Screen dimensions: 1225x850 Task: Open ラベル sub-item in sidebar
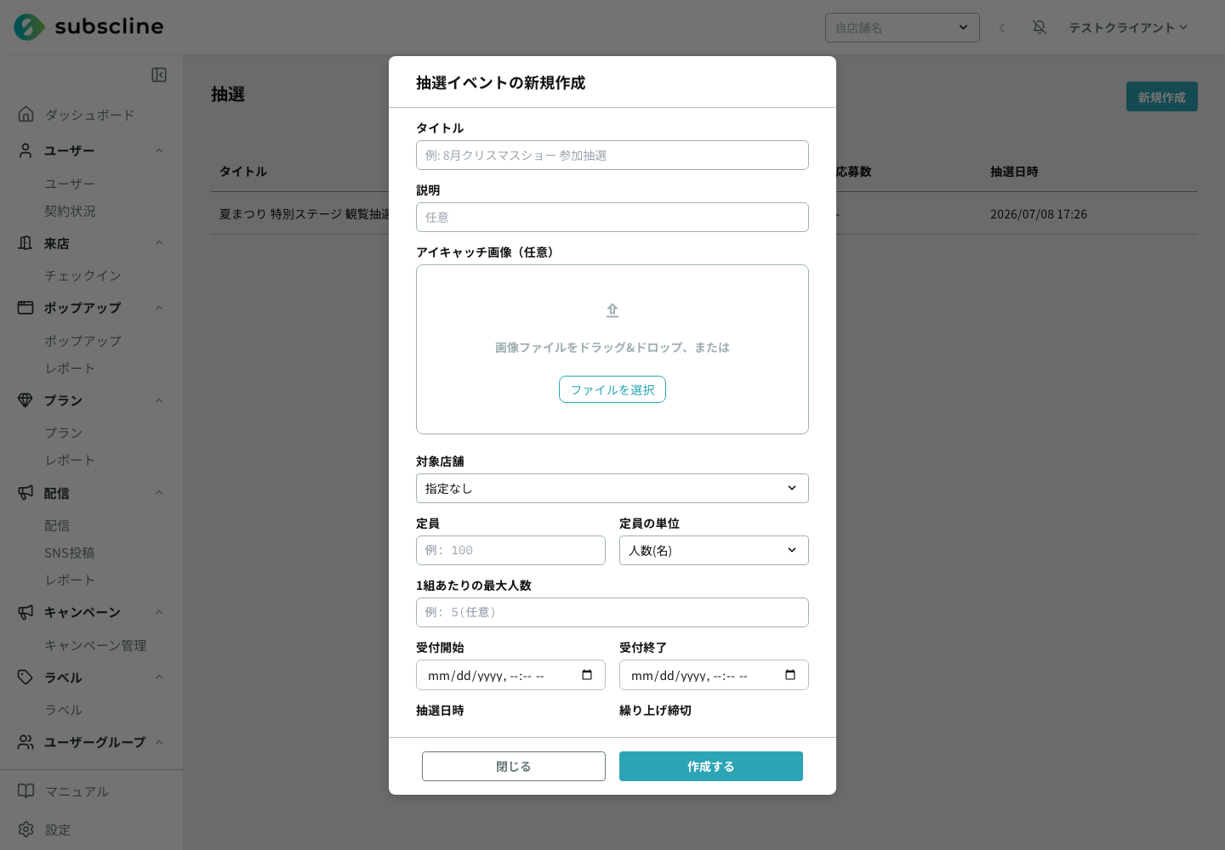(64, 710)
